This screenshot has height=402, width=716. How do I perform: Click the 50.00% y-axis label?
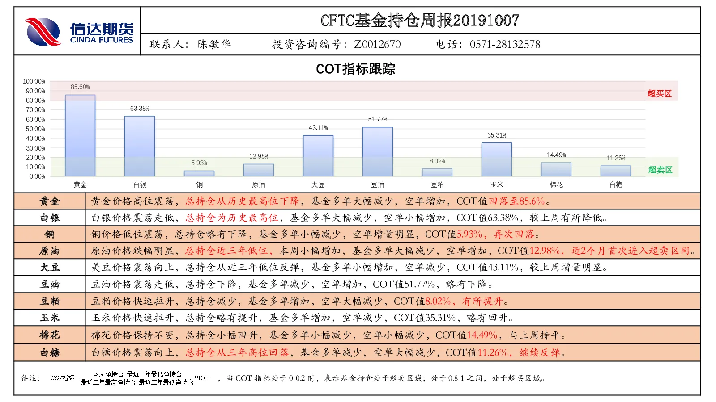[35, 129]
